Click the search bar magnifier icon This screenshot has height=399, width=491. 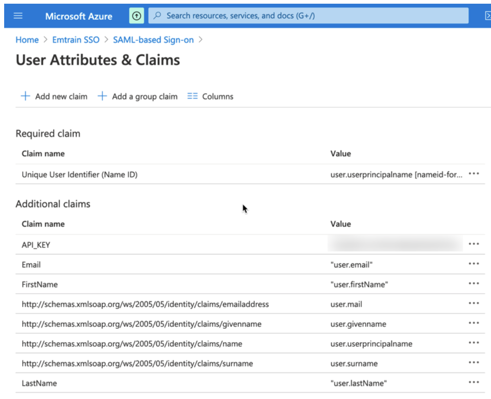pos(157,16)
